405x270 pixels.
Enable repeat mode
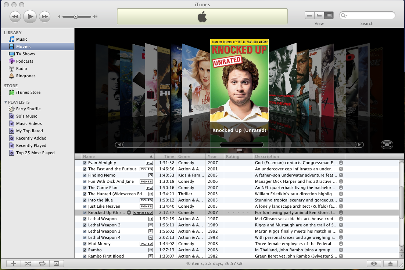click(x=42, y=263)
